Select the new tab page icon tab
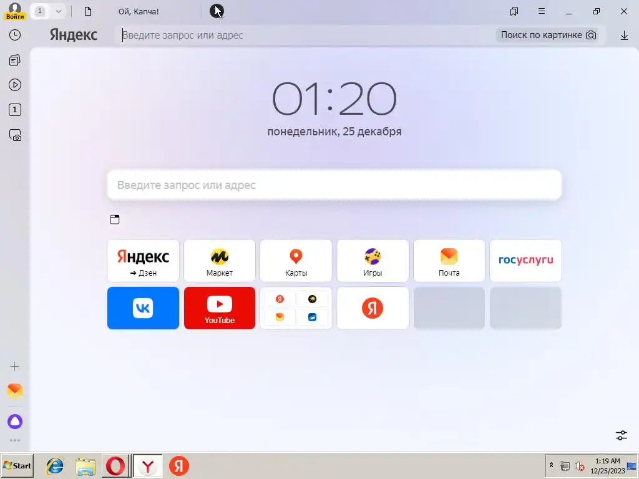 87,11
